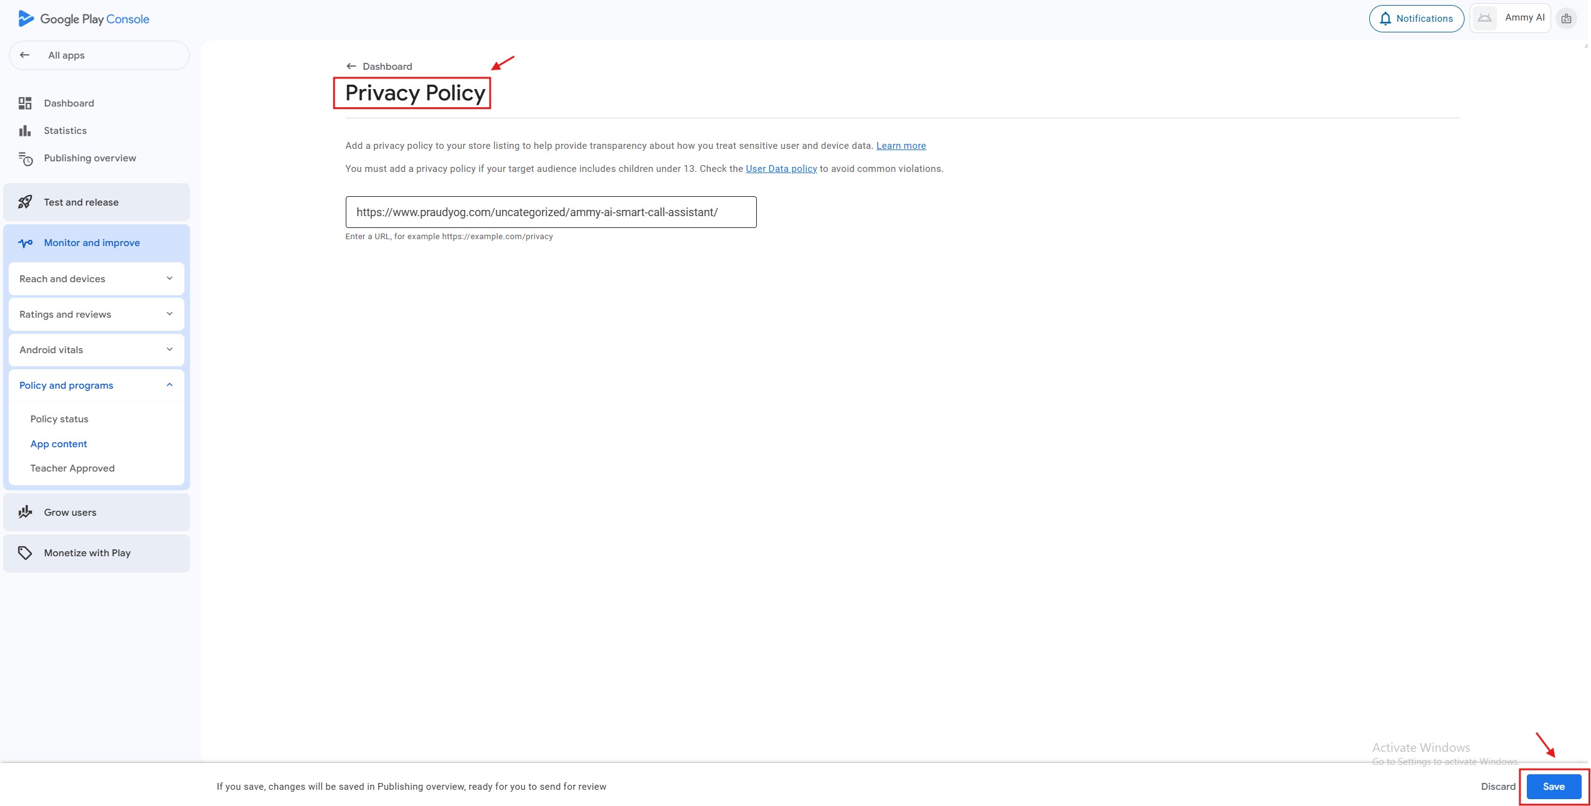Click the back arrow next to Dashboard breadcrumb
This screenshot has height=806, width=1591.
coord(351,67)
